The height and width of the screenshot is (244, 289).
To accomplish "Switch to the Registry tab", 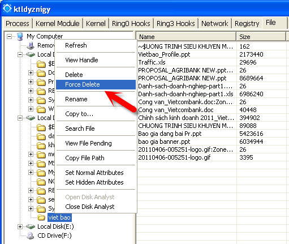I will (247, 23).
